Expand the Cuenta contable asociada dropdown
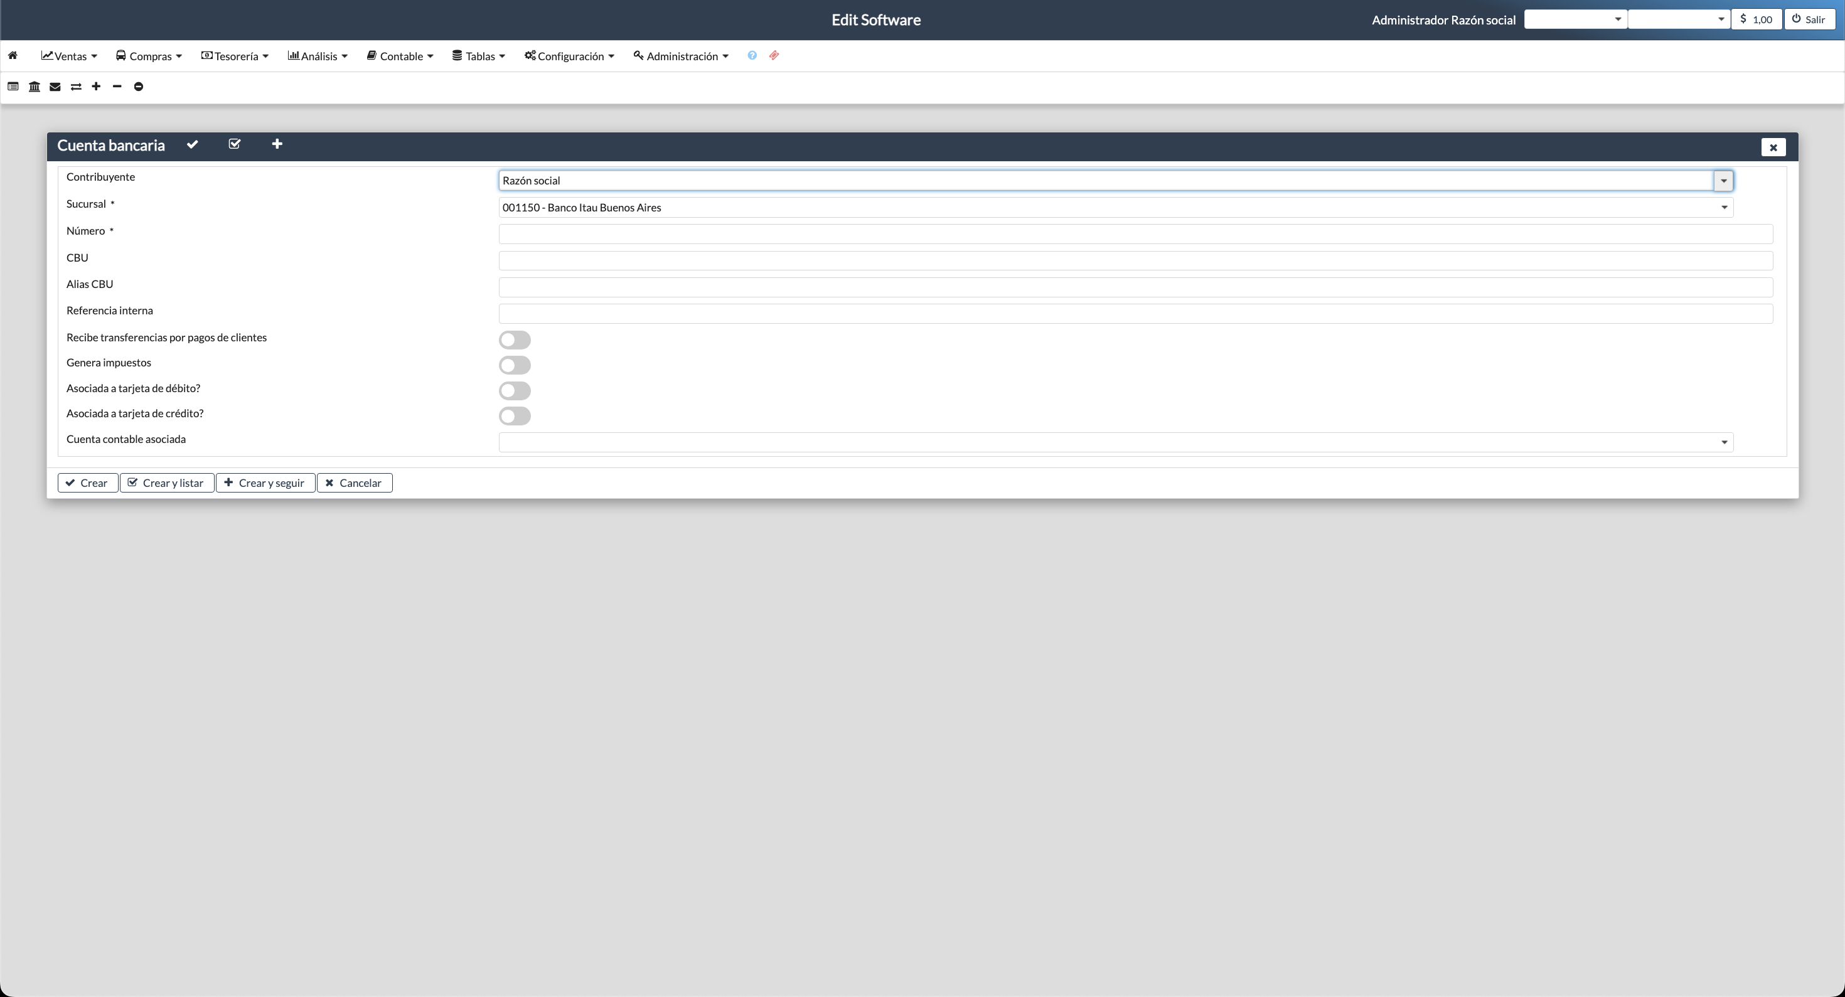Screen dimensions: 1845x997 pyautogui.click(x=1724, y=442)
